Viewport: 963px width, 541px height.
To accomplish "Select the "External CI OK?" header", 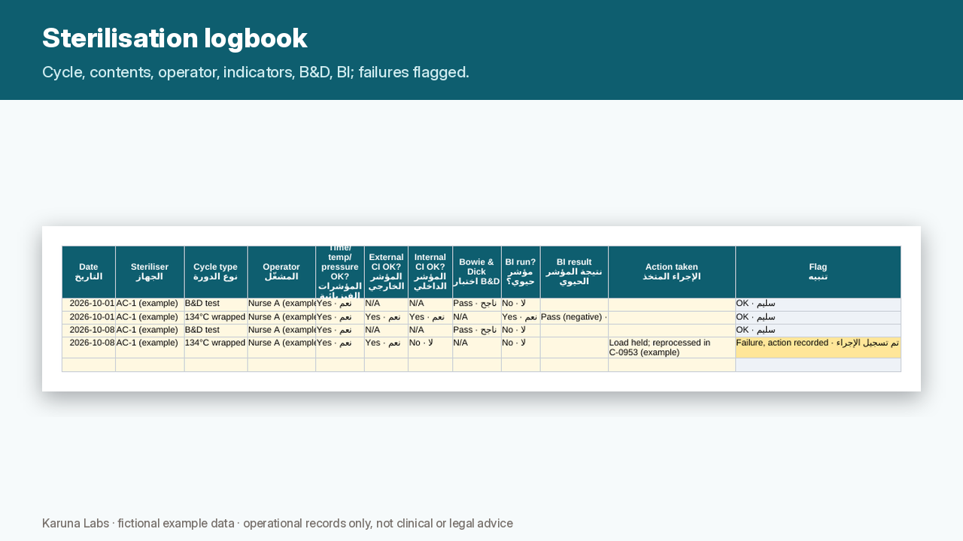I will [x=386, y=272].
